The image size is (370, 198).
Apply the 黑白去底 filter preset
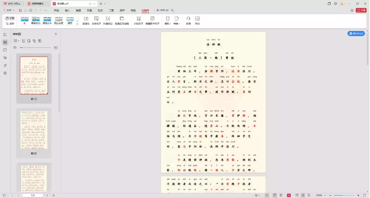59,21
